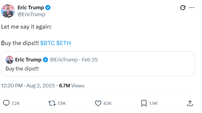The width and height of the screenshot is (202, 113).
Task: Open the share upload icon
Action: click(x=190, y=103)
